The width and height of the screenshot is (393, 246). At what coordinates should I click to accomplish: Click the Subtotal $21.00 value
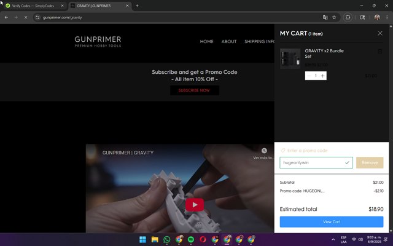pos(378,182)
